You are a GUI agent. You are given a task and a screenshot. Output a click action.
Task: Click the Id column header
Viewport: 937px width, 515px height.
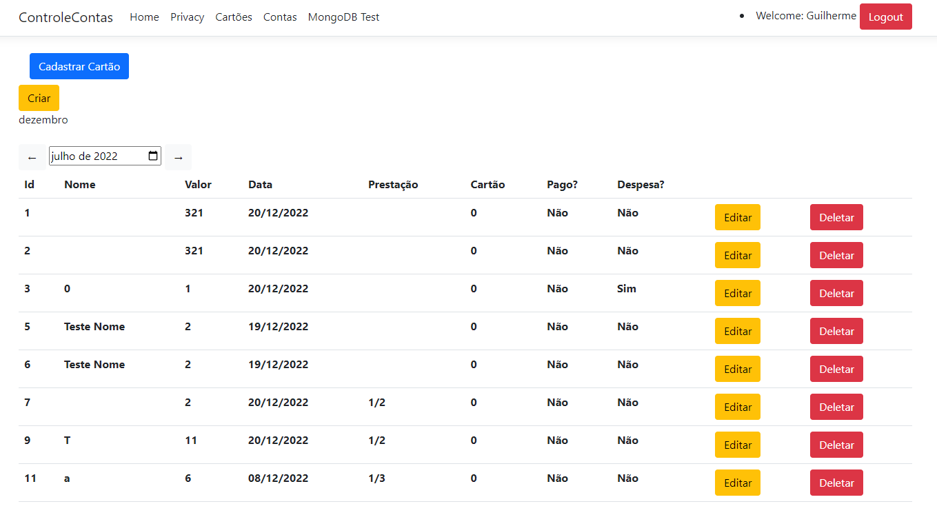[x=29, y=185]
